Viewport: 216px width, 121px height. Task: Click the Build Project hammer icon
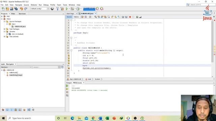pos(58,9)
